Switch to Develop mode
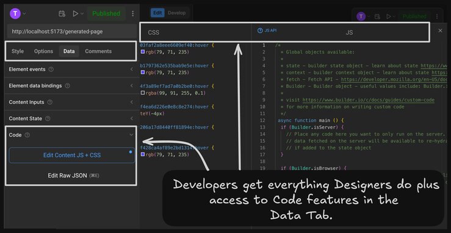This screenshot has height=233, width=451. pyautogui.click(x=176, y=13)
